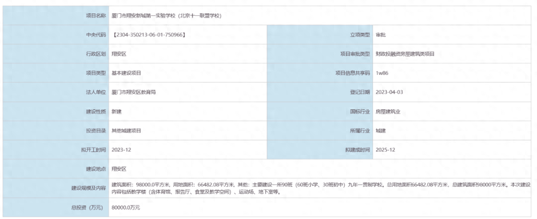The height and width of the screenshot is (219, 537).
Task: Click the 房屋建筑业 industry value
Action: (x=388, y=112)
